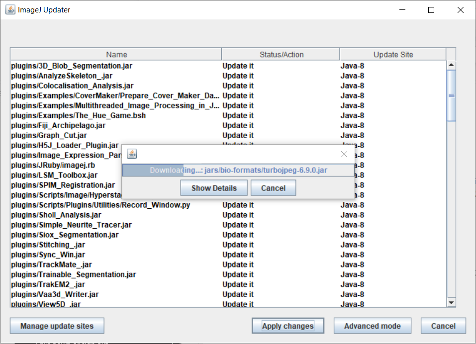Click 'Update it' status for AnalyzeSkeleton_.jar
Viewport: 476px width, 344px height.
pyautogui.click(x=238, y=76)
